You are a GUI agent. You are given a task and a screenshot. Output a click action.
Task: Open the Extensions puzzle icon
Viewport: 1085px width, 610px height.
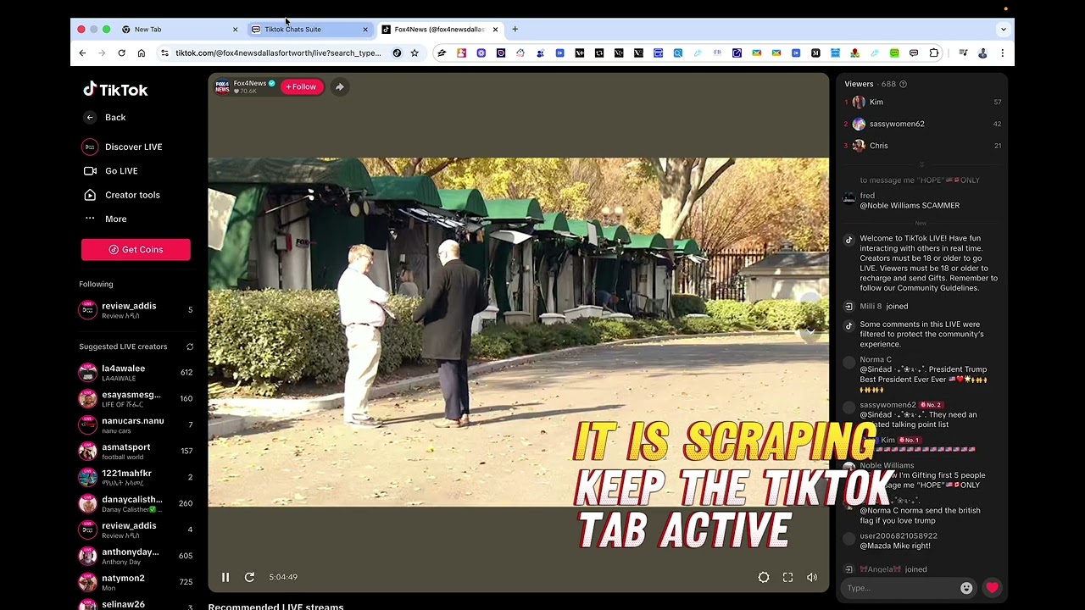[x=934, y=53]
